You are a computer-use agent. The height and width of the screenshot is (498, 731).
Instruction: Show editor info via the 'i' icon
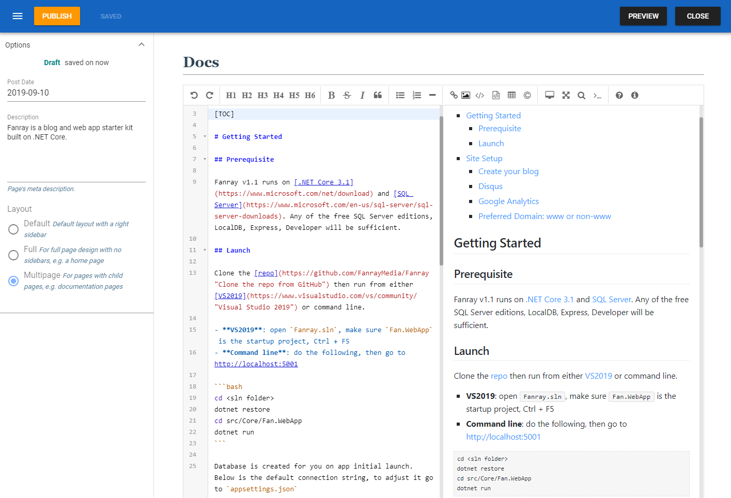(634, 95)
